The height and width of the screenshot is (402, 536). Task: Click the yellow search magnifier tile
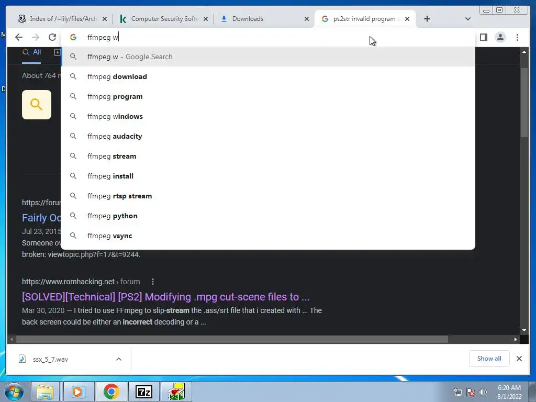click(37, 105)
